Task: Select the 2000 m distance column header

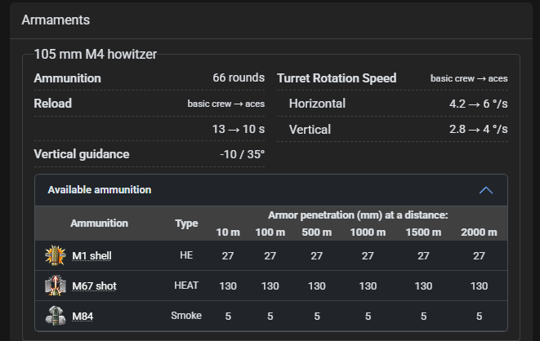Action: click(x=479, y=232)
